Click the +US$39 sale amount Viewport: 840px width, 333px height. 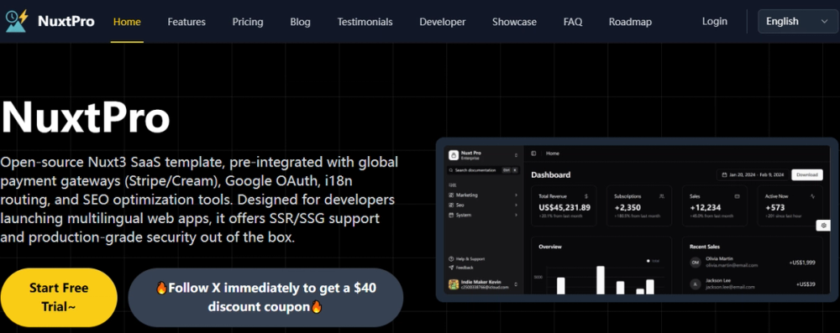806,284
